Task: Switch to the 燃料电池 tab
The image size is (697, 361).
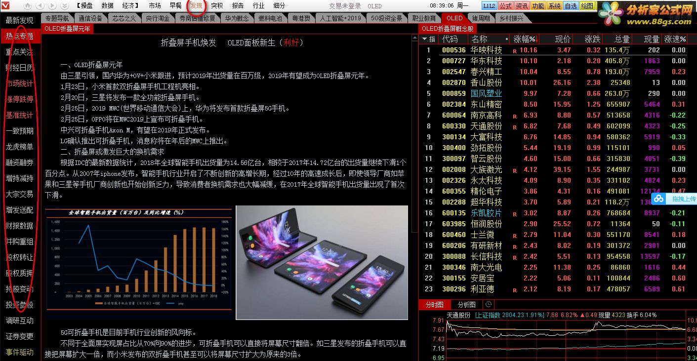Action: (x=271, y=18)
